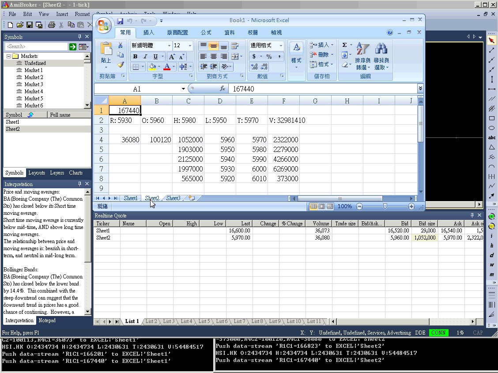The width and height of the screenshot is (498, 373).
Task: Open the Excel number format dropdown
Action: coord(281,46)
